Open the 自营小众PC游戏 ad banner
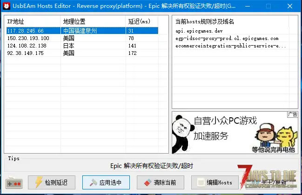Screen dimensions: 302x195 [x=235, y=133]
